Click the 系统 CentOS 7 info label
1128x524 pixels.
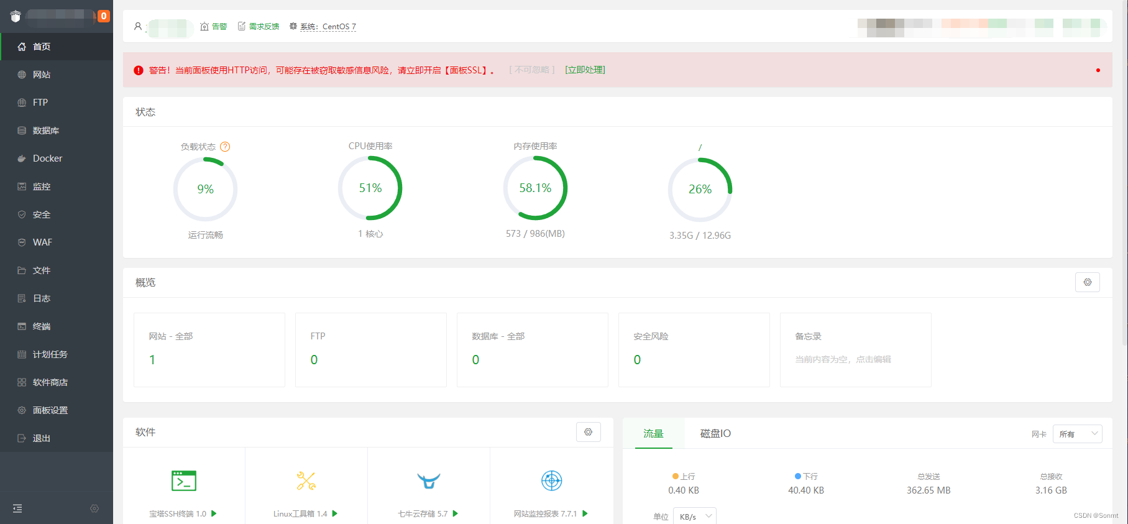point(328,27)
